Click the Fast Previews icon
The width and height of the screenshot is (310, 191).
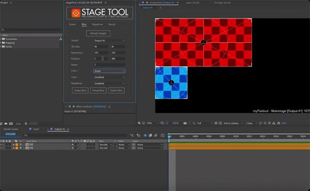pyautogui.click(x=265, y=123)
